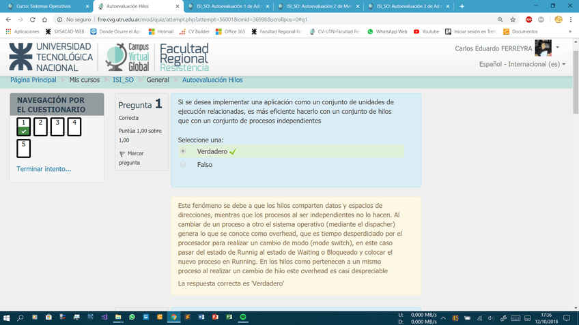Open the Aplicaciones bookmark

click(x=23, y=32)
